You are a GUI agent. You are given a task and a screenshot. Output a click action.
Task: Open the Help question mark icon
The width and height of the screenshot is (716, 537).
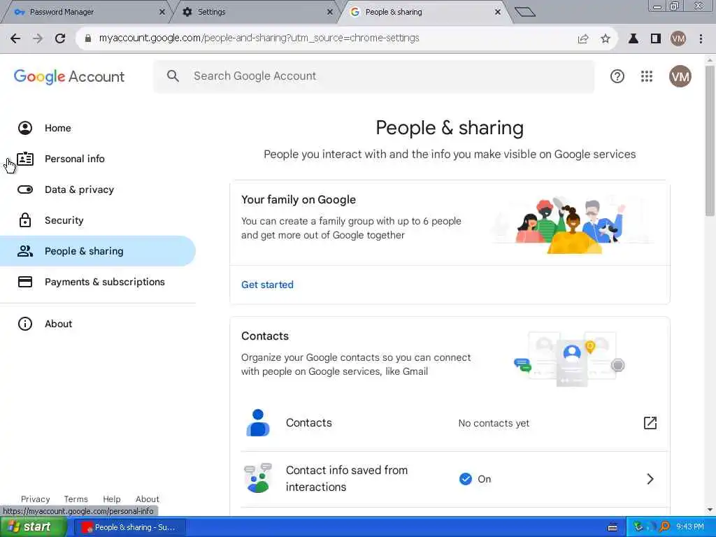(617, 76)
